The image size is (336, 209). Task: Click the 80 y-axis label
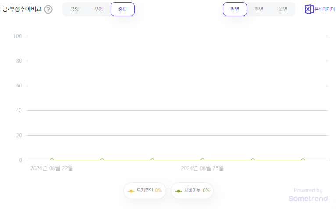coord(19,61)
